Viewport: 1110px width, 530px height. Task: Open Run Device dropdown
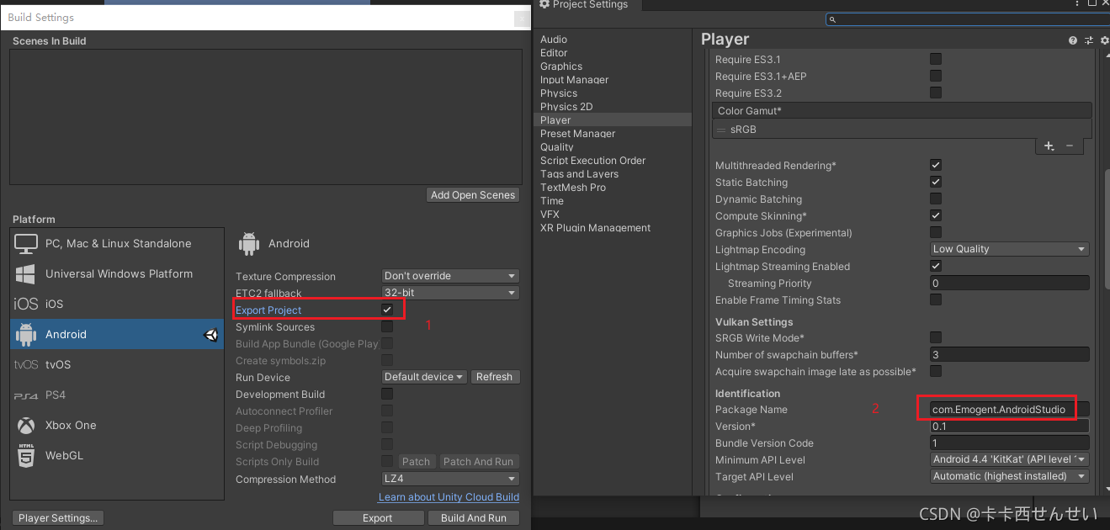[425, 377]
